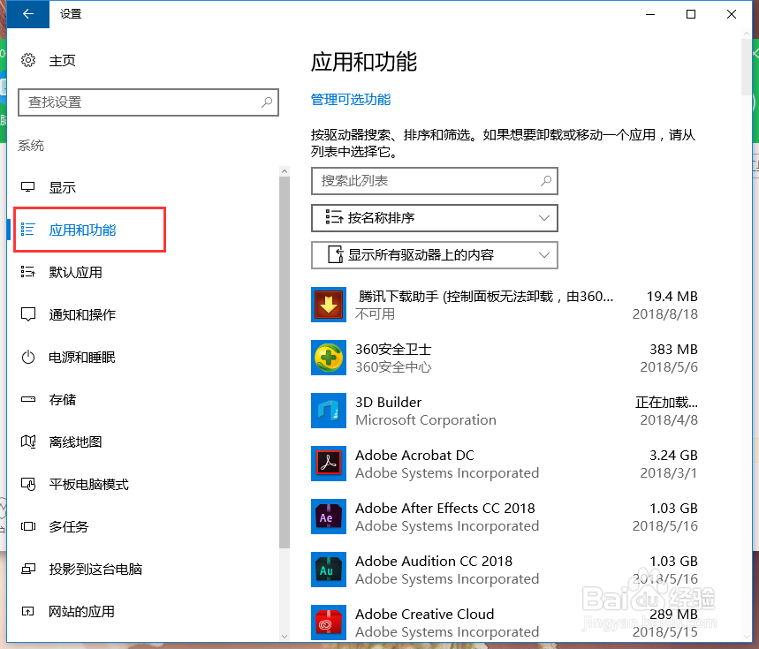Screen dimensions: 759x649
Task: Click the 3.24 GB size value
Action: (673, 455)
